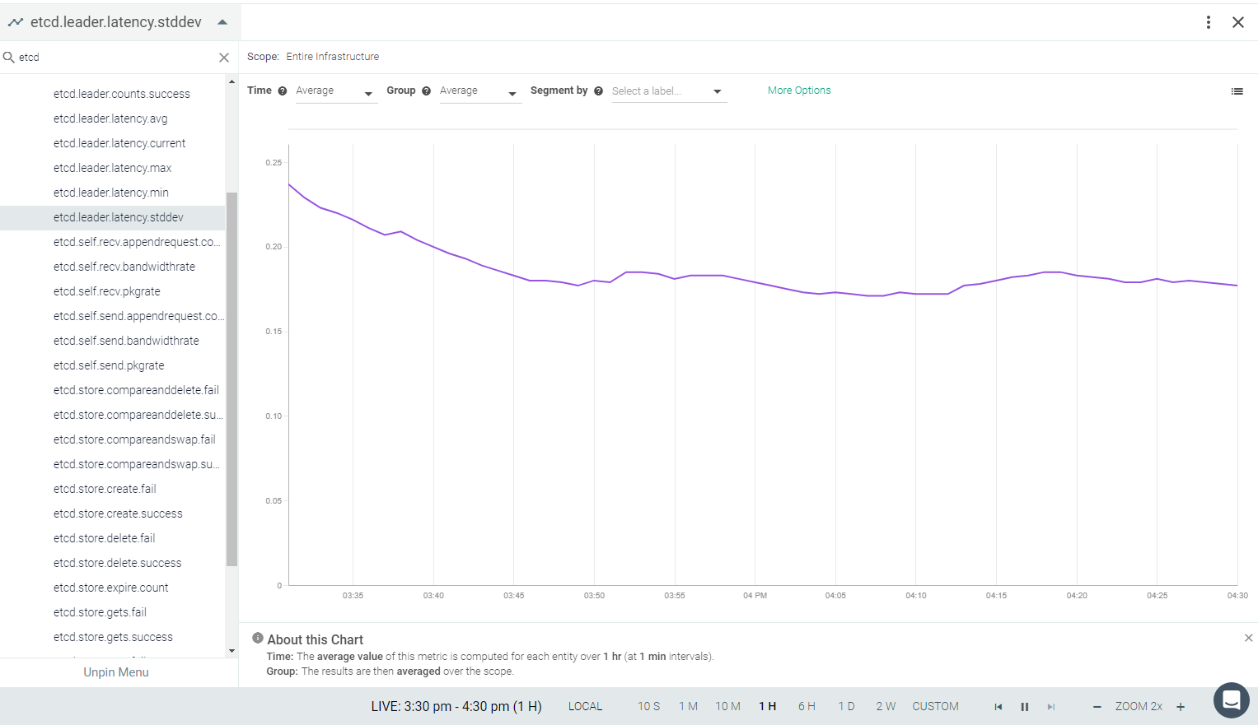
Task: Collapse the metric title dropdown arrow
Action: click(x=222, y=22)
